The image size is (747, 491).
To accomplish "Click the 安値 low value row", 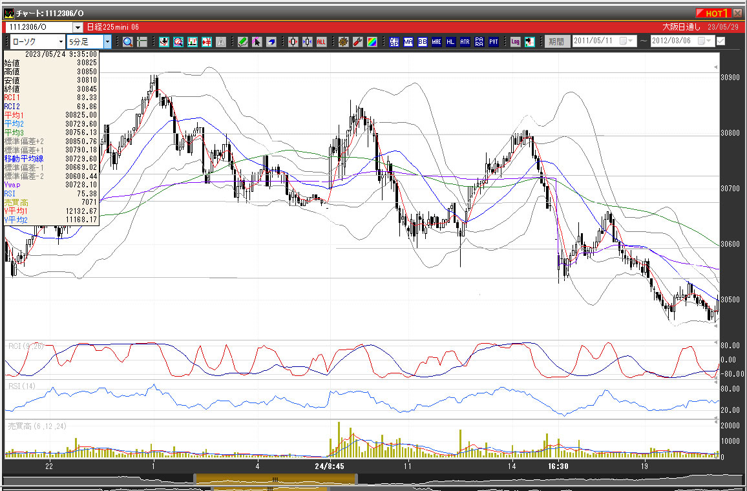I will [x=50, y=81].
